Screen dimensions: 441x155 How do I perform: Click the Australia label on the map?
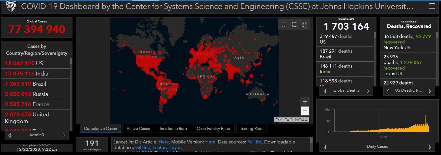click(x=258, y=94)
